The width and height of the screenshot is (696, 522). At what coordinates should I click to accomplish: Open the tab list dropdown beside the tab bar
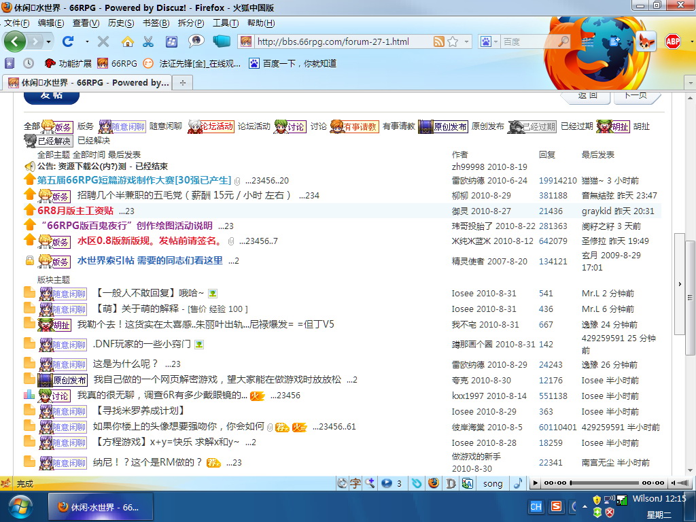click(691, 82)
